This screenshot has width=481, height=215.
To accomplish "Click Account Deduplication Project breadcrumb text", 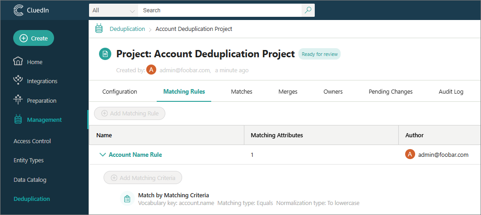I will tap(194, 29).
